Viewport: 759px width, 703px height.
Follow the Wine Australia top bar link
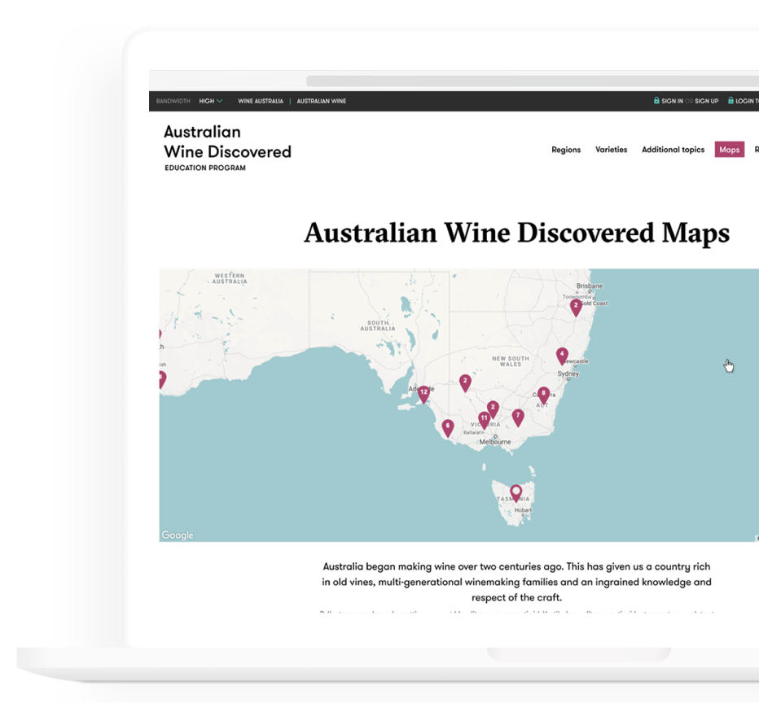tap(261, 101)
